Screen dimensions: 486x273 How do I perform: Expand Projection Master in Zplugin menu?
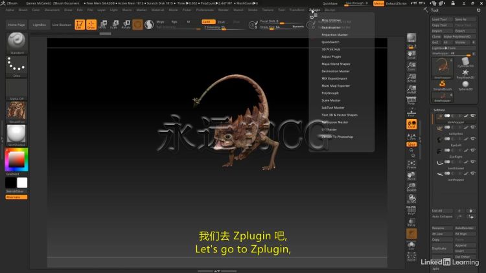click(334, 35)
